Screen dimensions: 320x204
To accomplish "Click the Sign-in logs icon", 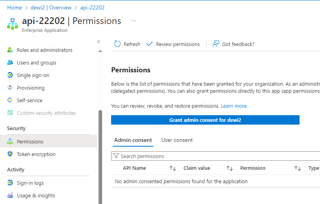I will [10, 183].
